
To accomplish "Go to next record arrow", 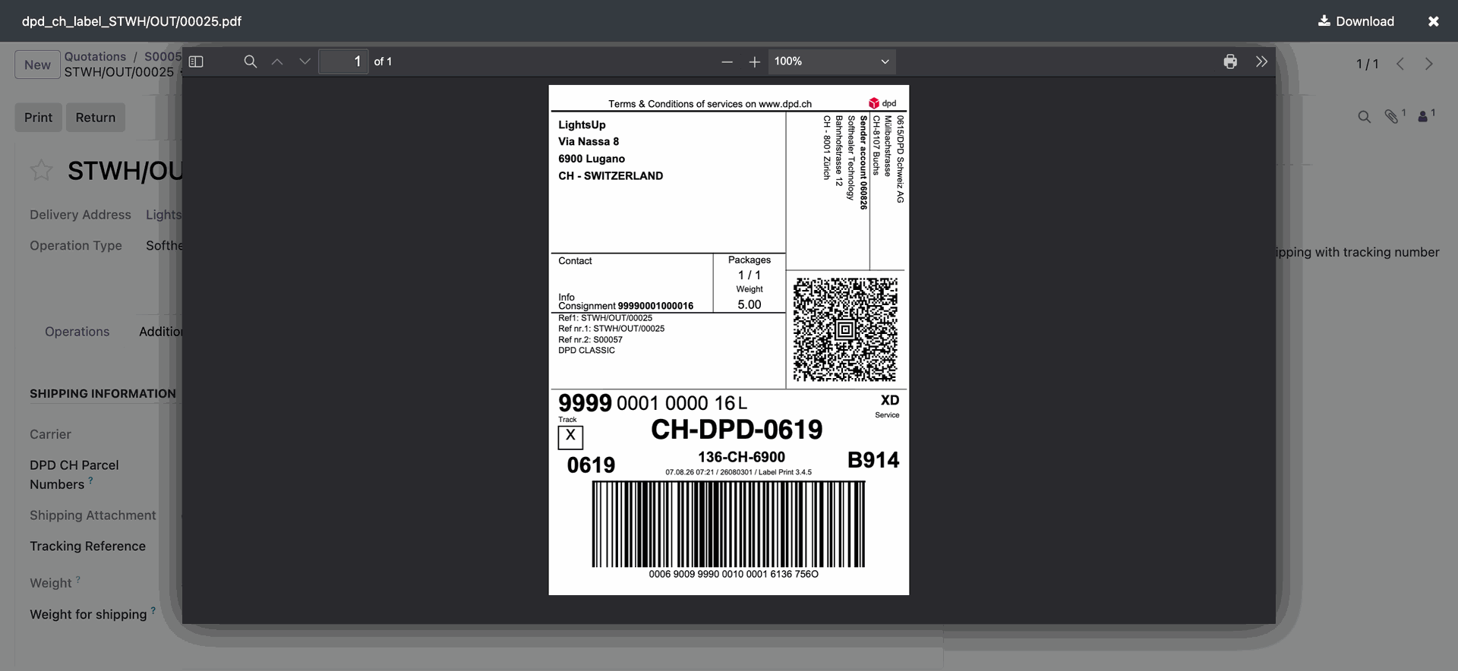I will click(1428, 64).
